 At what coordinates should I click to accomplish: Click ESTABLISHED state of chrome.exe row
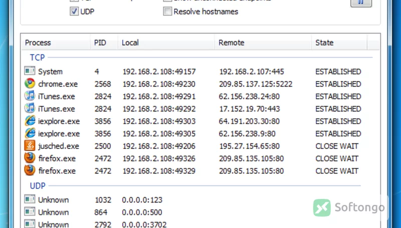(338, 84)
